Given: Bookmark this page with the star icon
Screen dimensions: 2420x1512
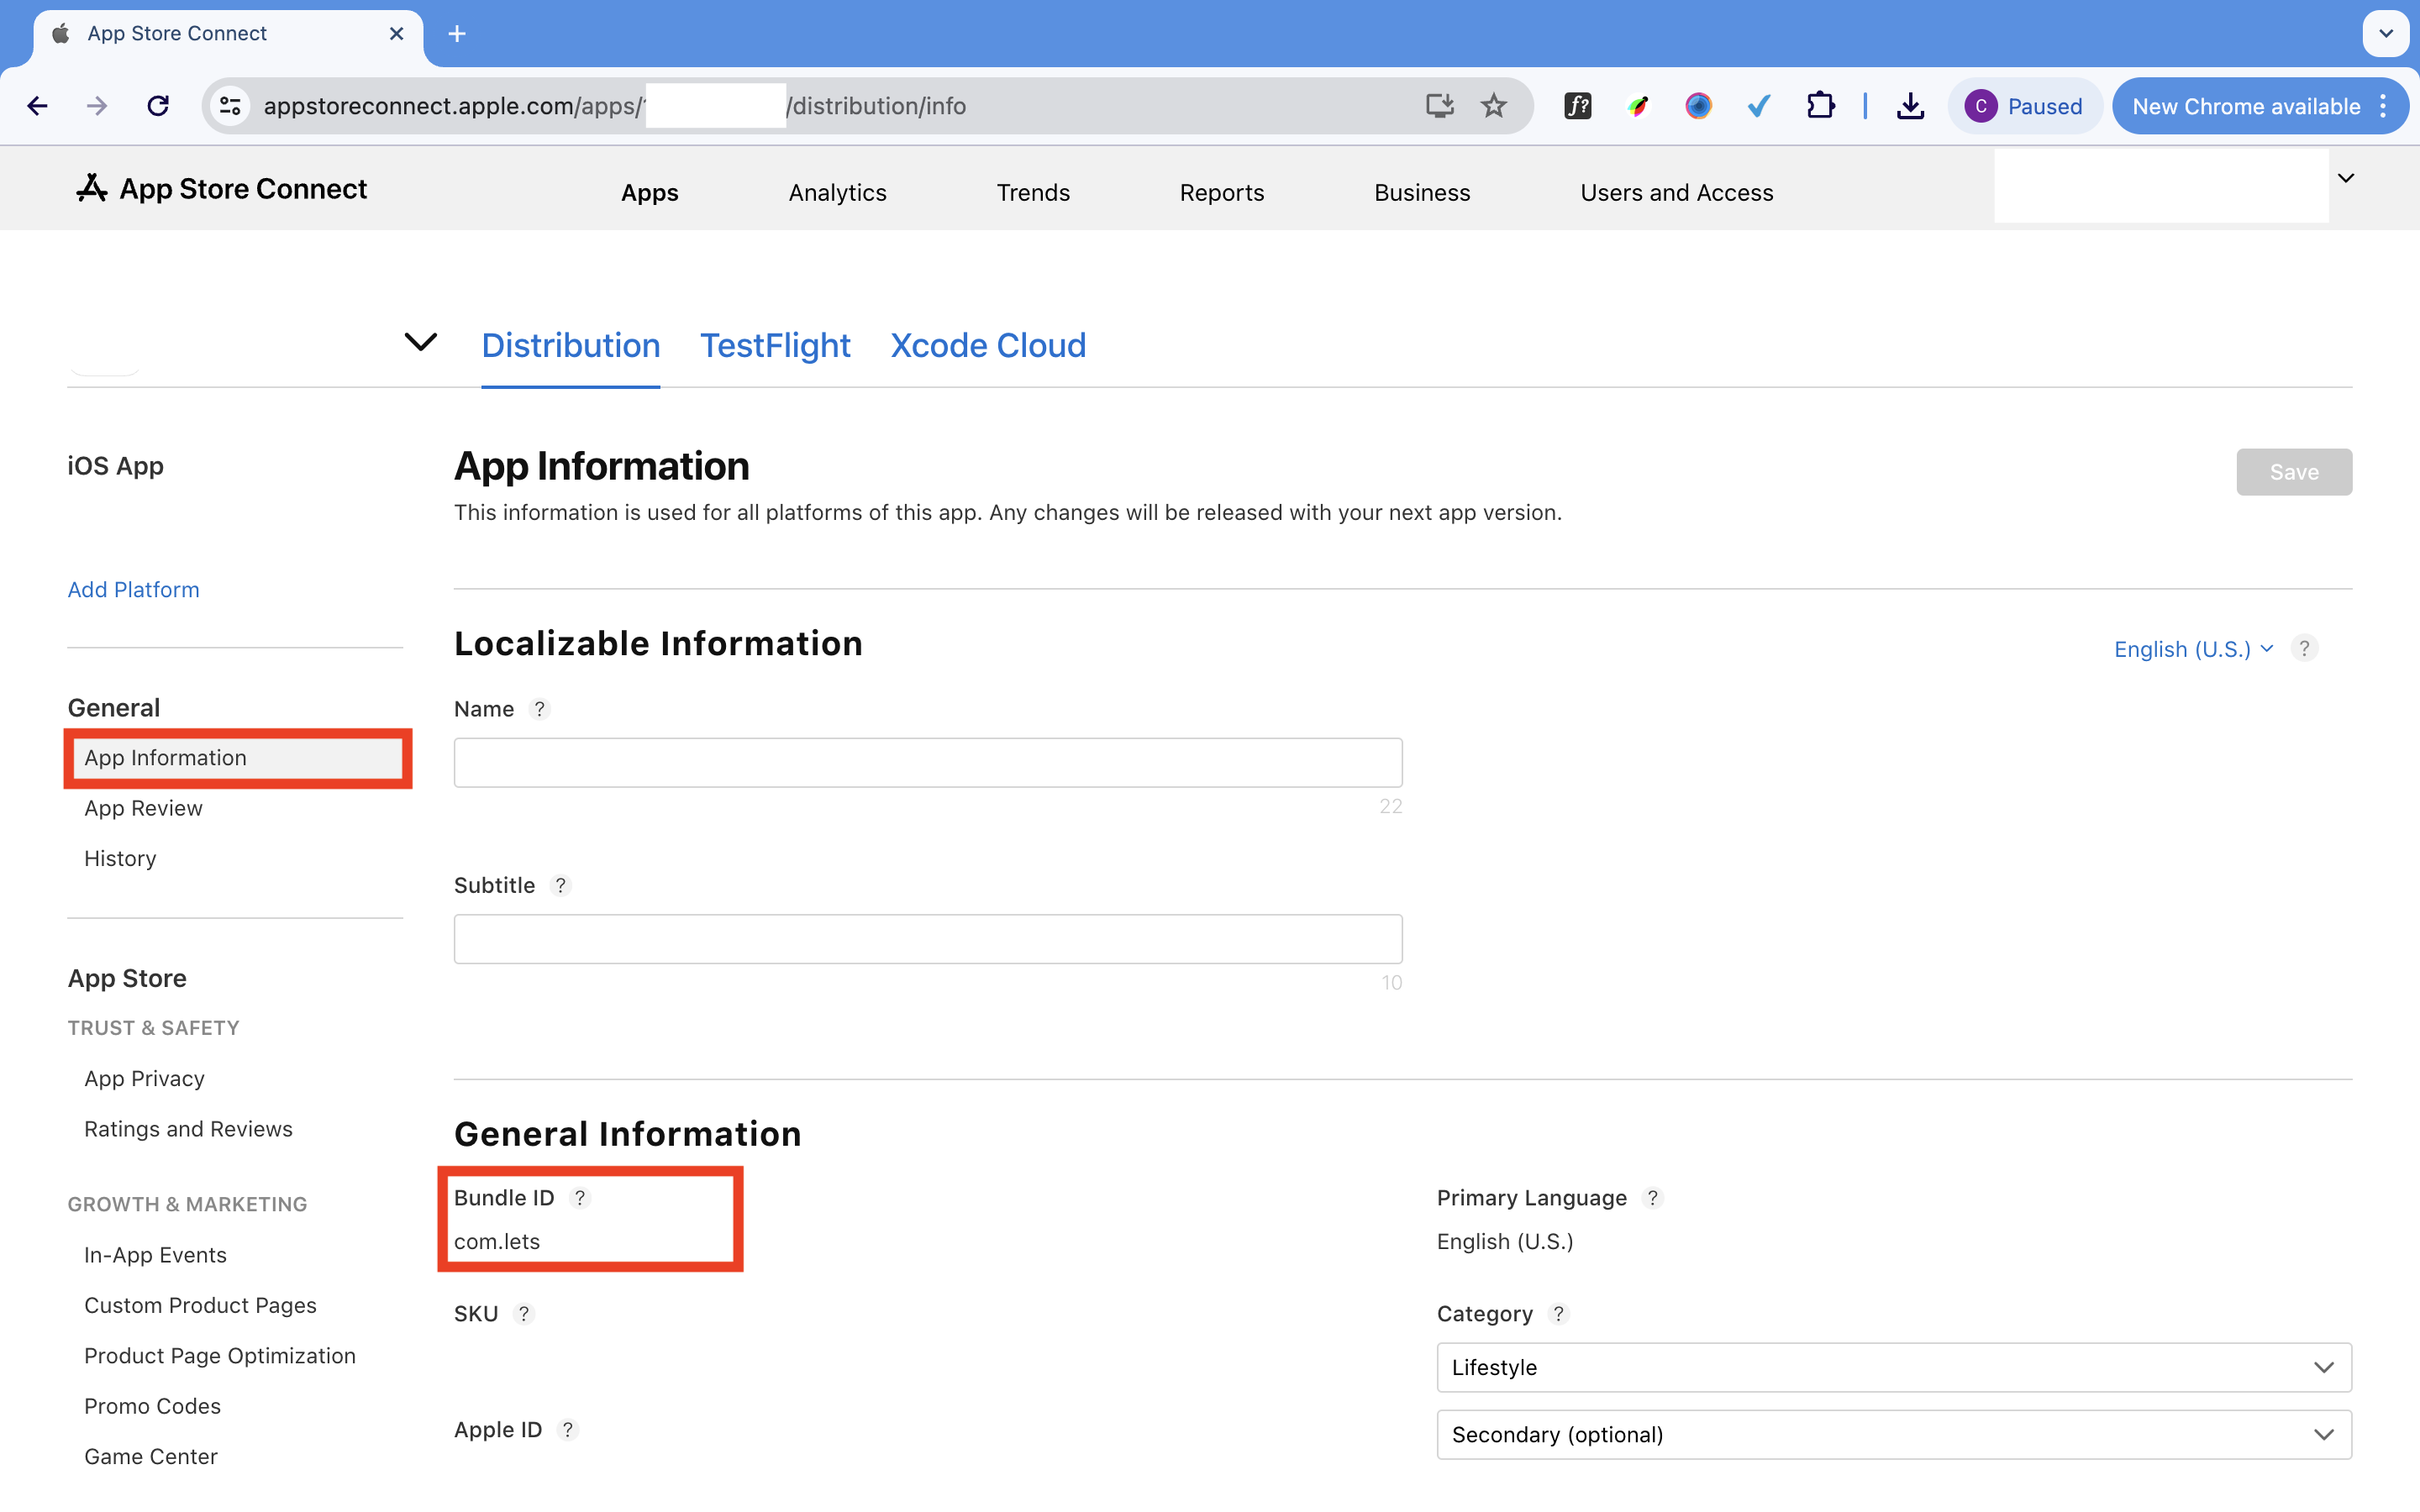Looking at the screenshot, I should 1494,106.
